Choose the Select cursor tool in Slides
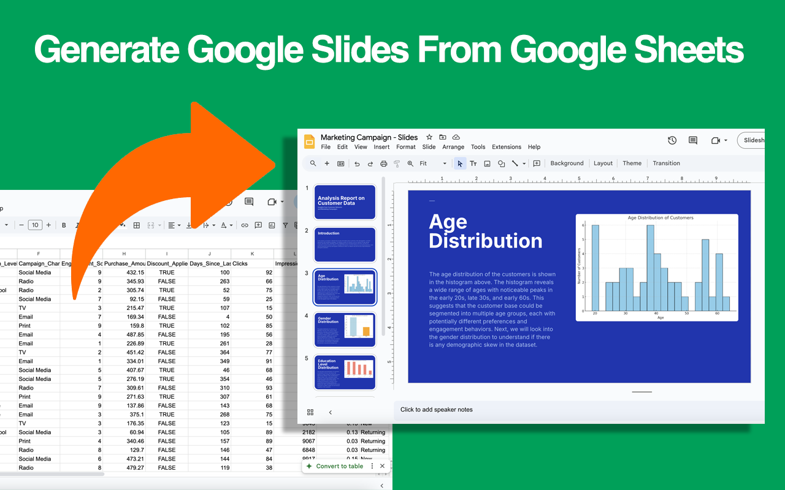 click(460, 164)
